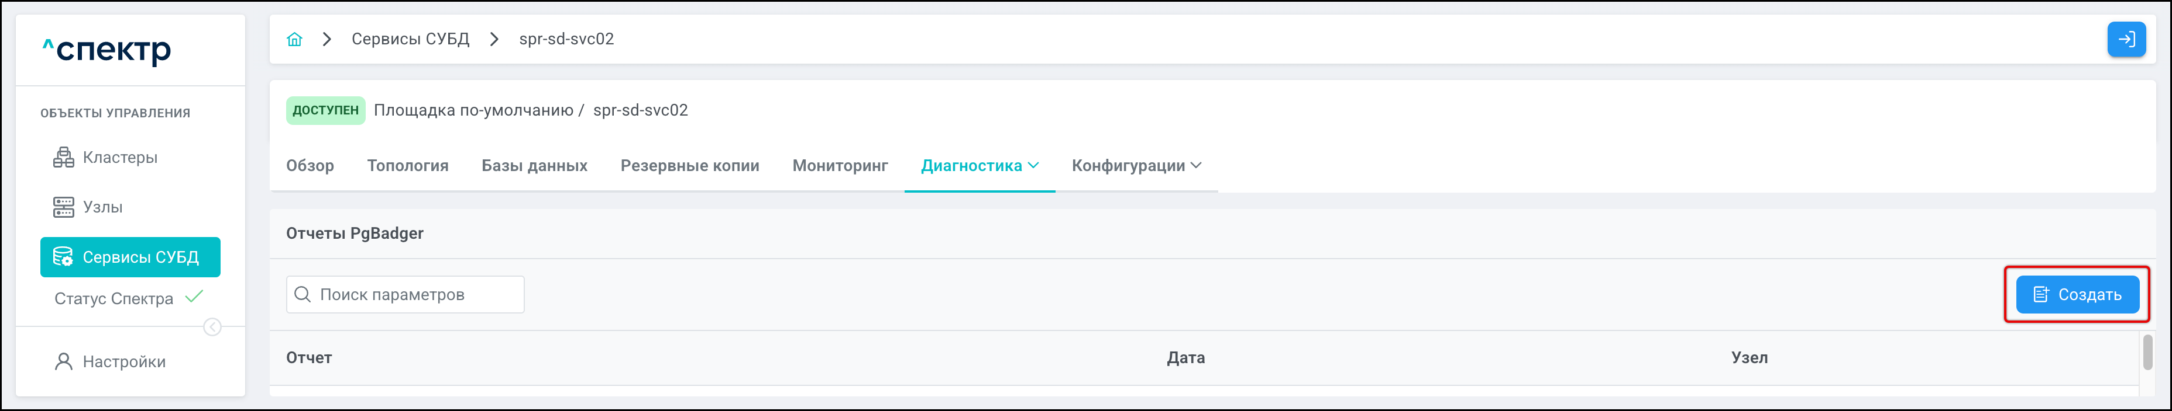Click the Поиск параметров search field
Screen dimensions: 2172x411
(x=413, y=294)
